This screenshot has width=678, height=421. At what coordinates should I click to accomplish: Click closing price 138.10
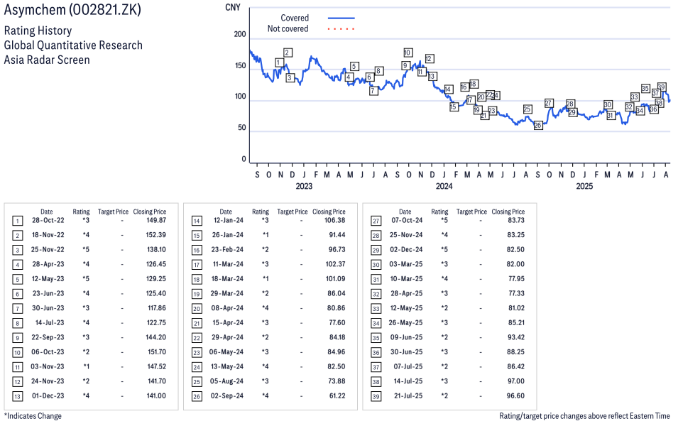(156, 250)
